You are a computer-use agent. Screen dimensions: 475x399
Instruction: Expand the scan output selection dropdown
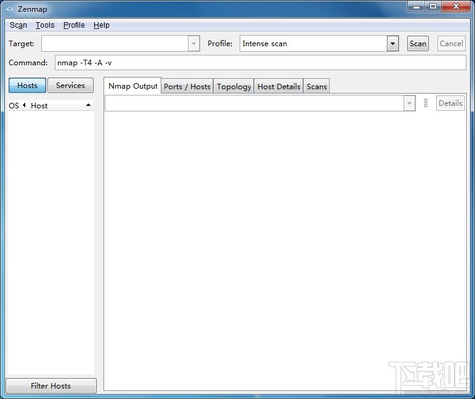(x=409, y=103)
